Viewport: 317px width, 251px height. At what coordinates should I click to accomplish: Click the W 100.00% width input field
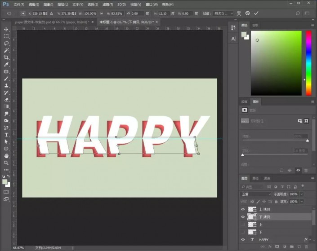(x=90, y=13)
